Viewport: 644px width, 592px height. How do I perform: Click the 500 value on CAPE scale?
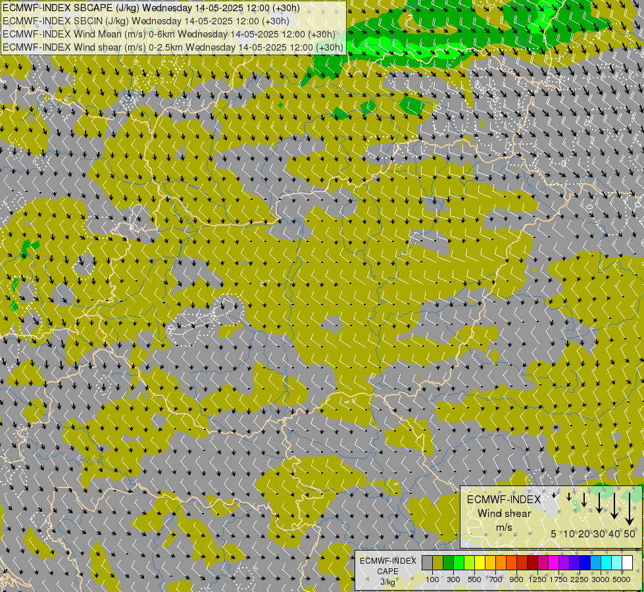click(474, 580)
